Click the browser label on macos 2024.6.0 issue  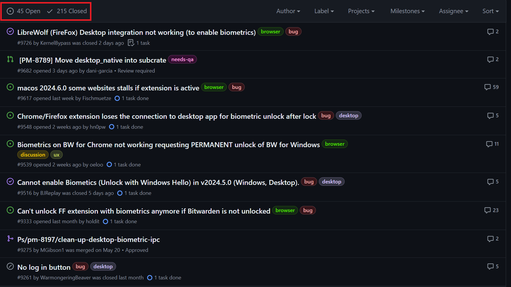(214, 87)
